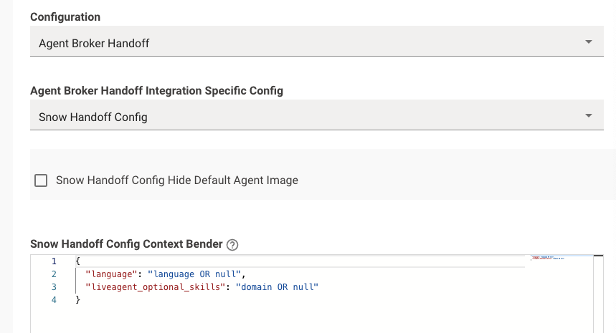Click the closing brace on line 4

coord(77,300)
